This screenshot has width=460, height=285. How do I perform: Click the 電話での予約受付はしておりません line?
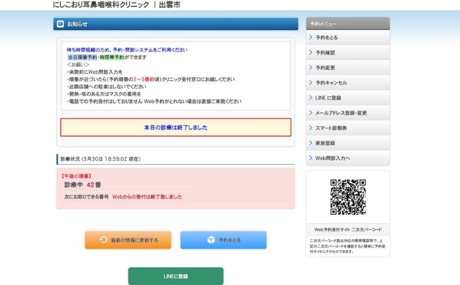point(155,101)
